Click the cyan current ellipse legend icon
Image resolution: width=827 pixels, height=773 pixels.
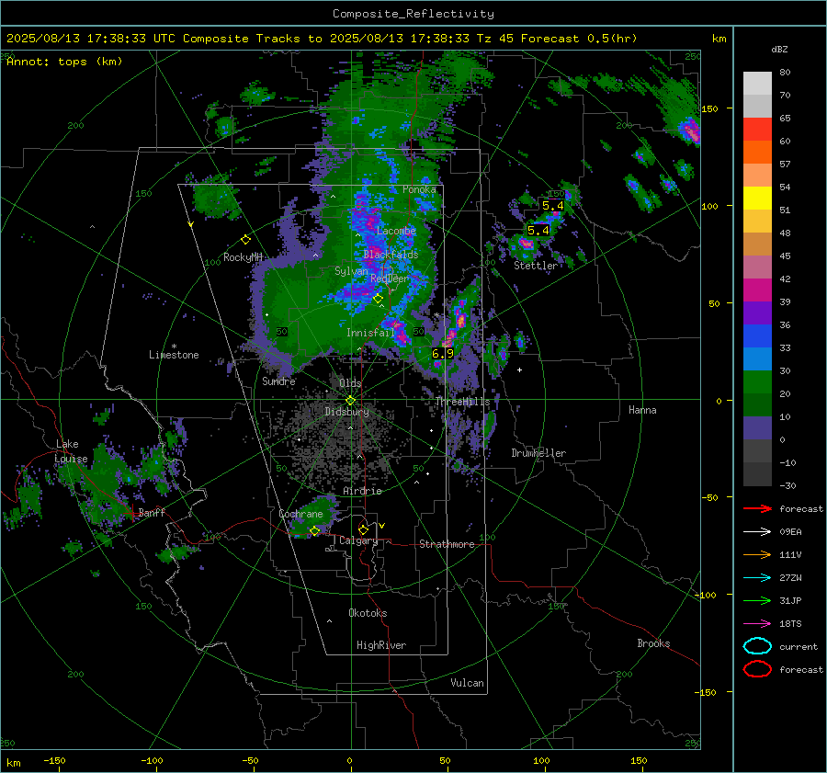coord(757,646)
